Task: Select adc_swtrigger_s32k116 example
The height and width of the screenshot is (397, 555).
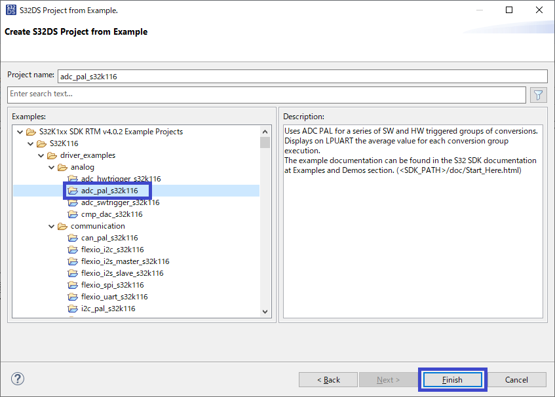Action: 120,202
